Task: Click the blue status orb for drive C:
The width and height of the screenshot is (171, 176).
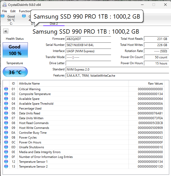Action: 3,16
